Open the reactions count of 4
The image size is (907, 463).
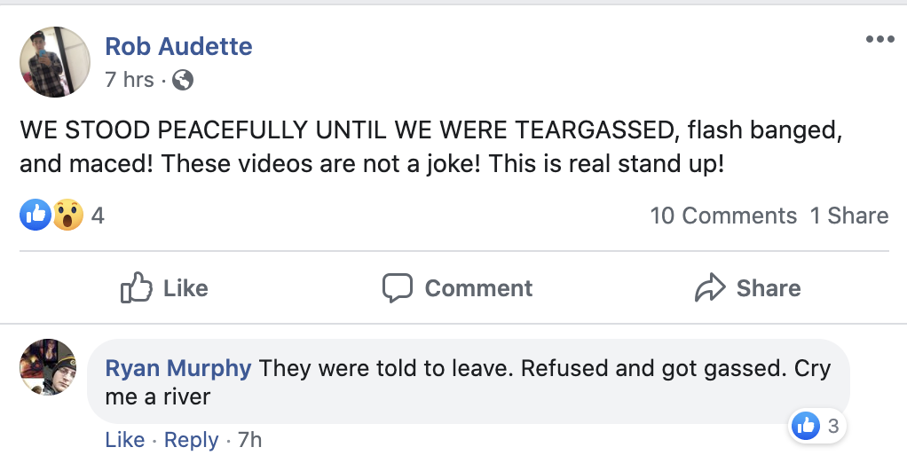(98, 216)
